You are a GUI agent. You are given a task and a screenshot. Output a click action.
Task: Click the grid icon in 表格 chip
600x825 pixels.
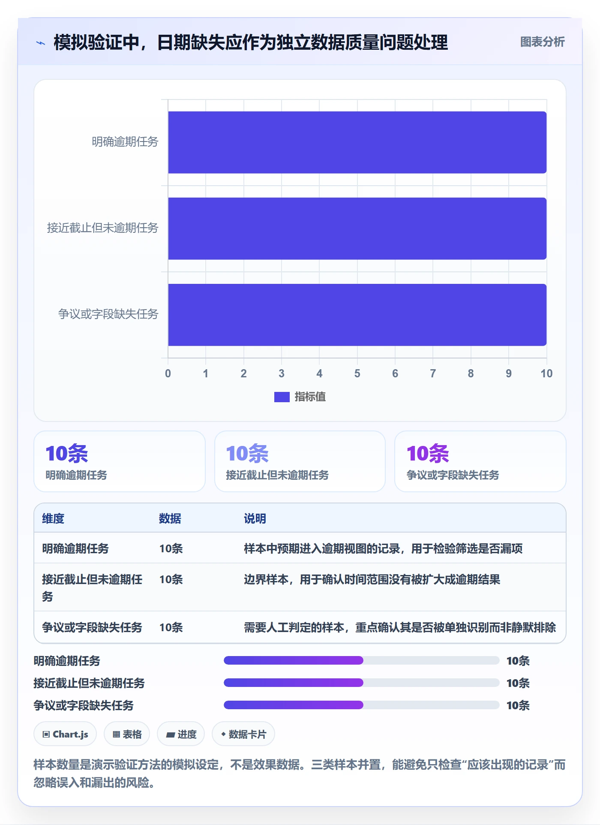coord(116,735)
